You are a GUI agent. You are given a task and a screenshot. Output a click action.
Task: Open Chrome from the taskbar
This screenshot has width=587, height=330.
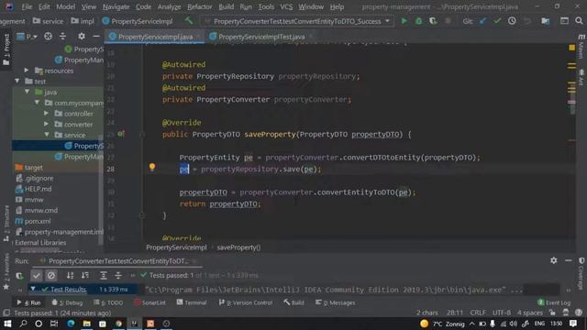pyautogui.click(x=118, y=324)
